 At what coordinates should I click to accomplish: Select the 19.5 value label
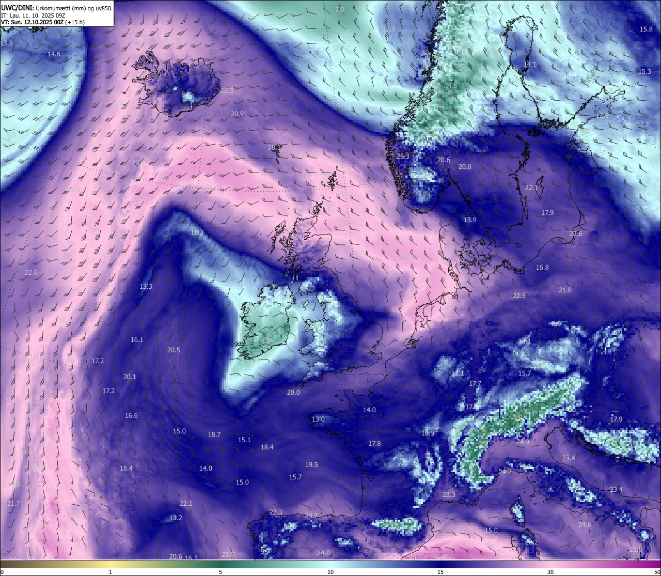click(x=311, y=465)
